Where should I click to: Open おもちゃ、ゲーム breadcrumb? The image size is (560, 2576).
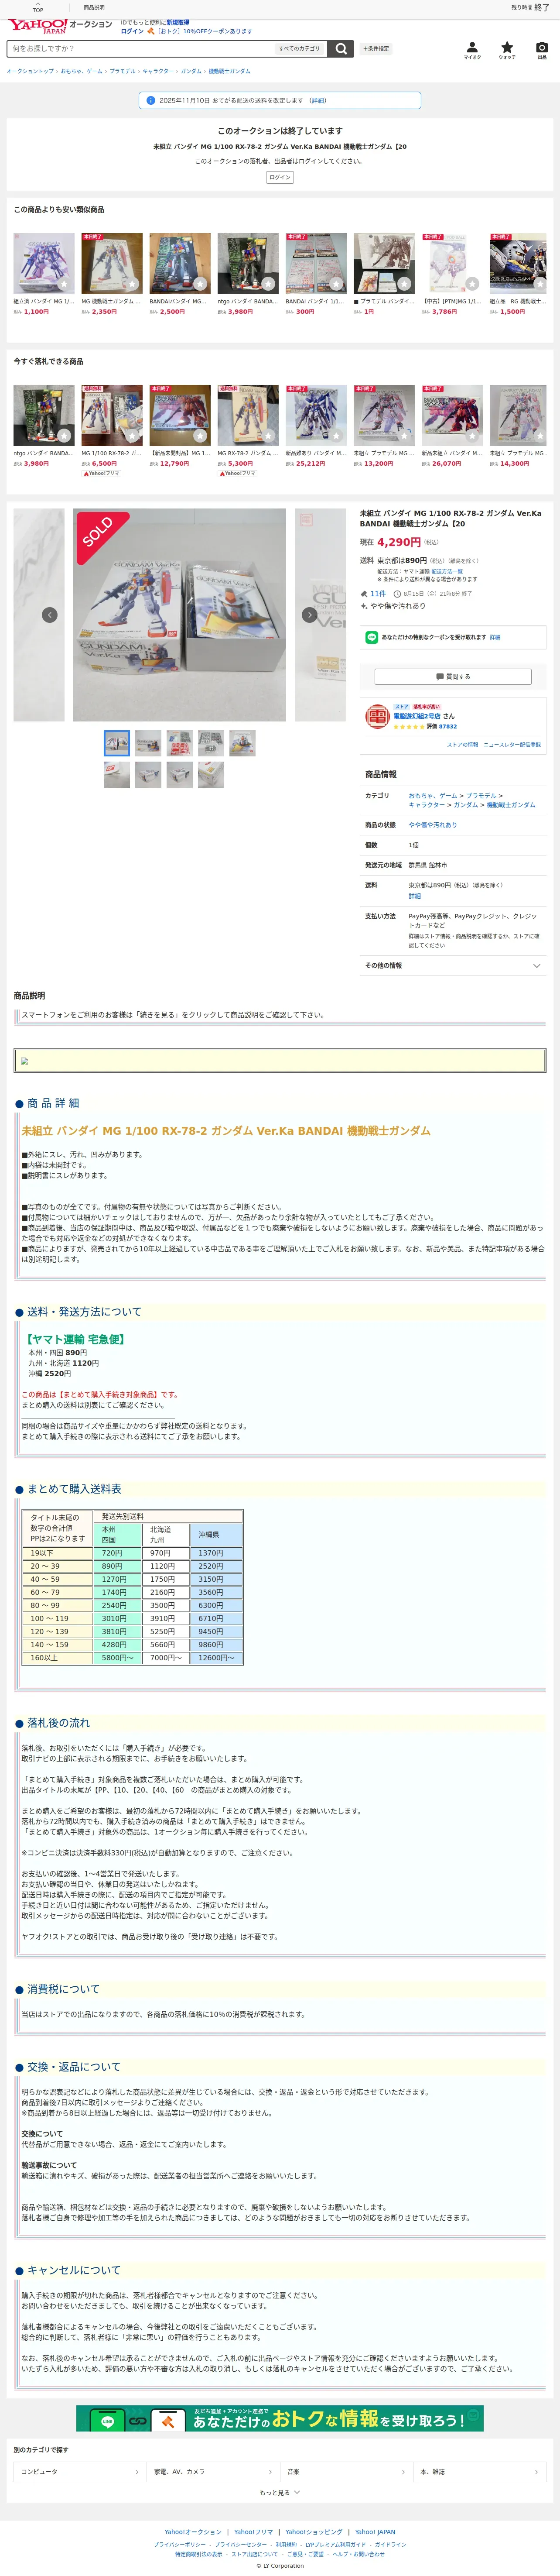tap(81, 71)
